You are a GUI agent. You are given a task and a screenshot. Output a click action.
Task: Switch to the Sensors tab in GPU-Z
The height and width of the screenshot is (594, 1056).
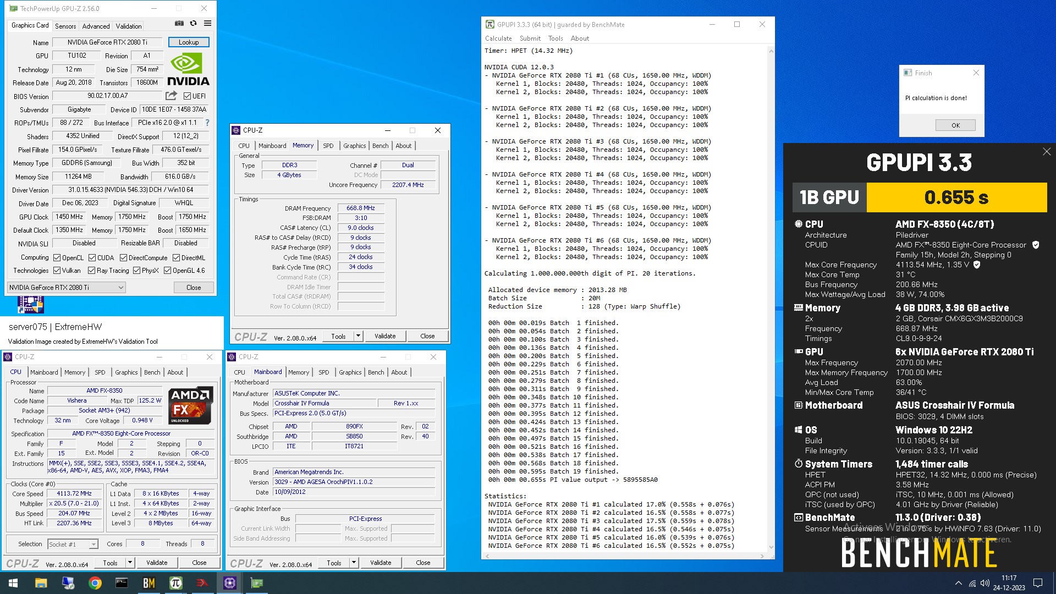(x=65, y=26)
